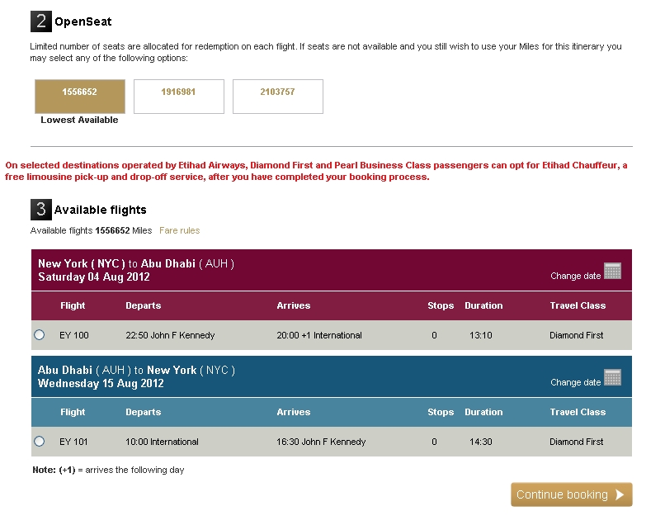This screenshot has width=665, height=525.
Task: Select the EY 100 flight radio button
Action: pos(39,335)
